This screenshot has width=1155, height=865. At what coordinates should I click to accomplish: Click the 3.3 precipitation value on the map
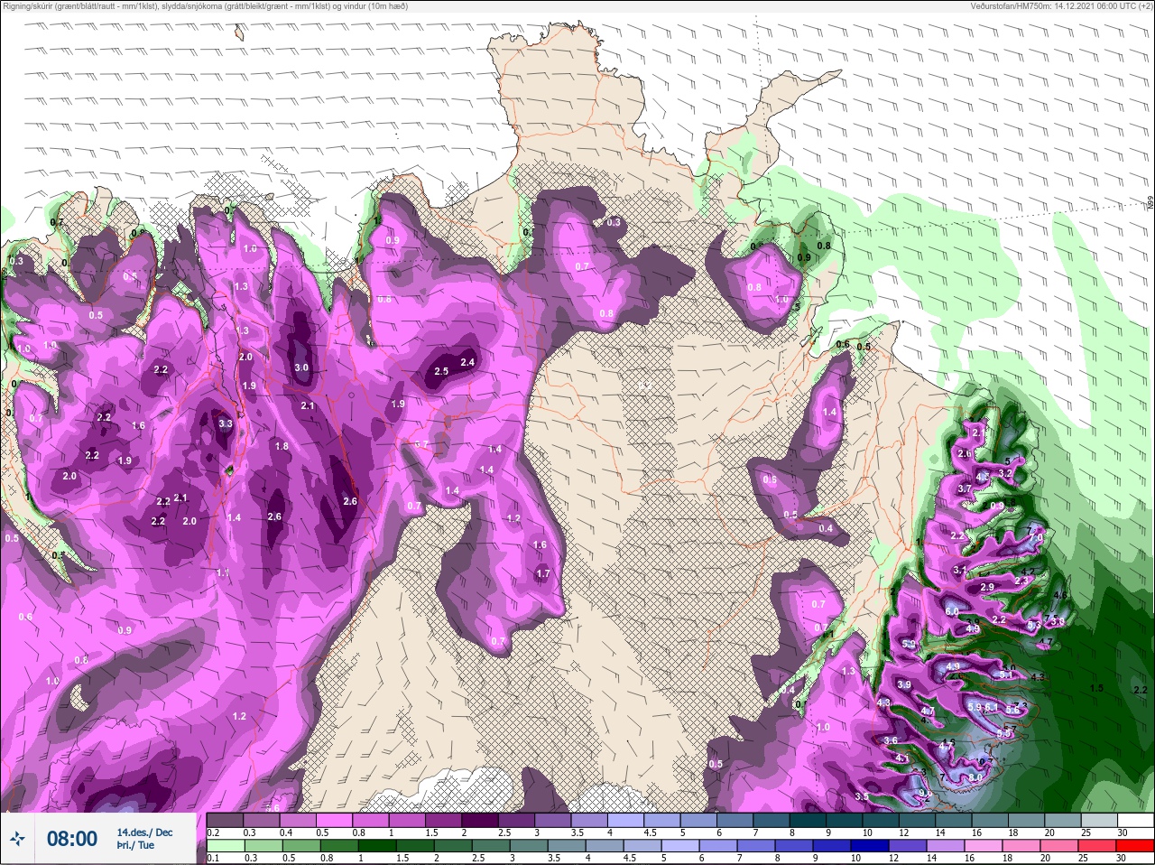(x=226, y=423)
